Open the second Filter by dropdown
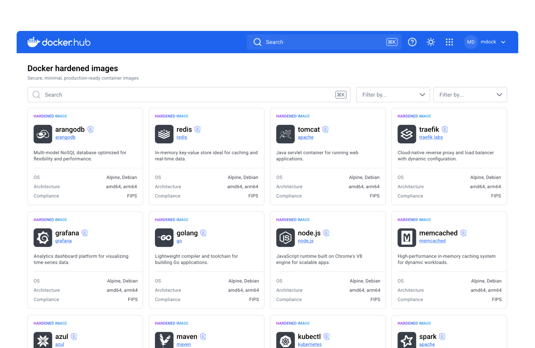535x348 pixels. [470, 95]
